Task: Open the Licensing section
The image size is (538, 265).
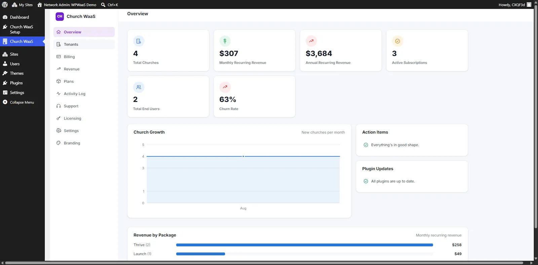Action: 84,118
